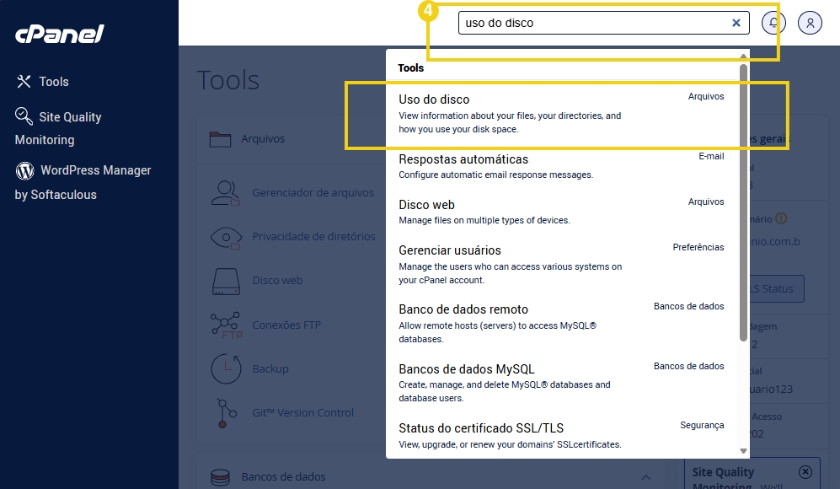Click inside the search input field
This screenshot has width=840, height=489.
pos(590,23)
